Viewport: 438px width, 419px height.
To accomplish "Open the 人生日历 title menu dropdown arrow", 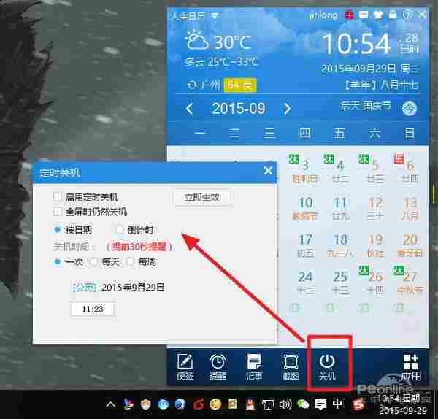I will pos(215,15).
